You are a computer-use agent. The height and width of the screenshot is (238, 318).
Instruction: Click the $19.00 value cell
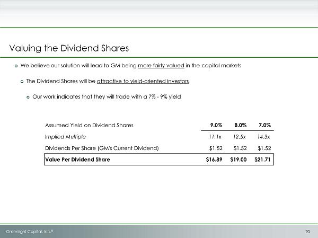click(x=238, y=159)
